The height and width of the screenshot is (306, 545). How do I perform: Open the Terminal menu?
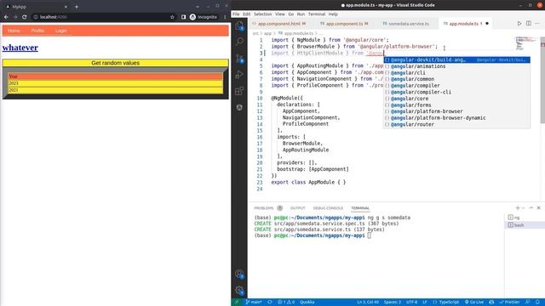[317, 14]
